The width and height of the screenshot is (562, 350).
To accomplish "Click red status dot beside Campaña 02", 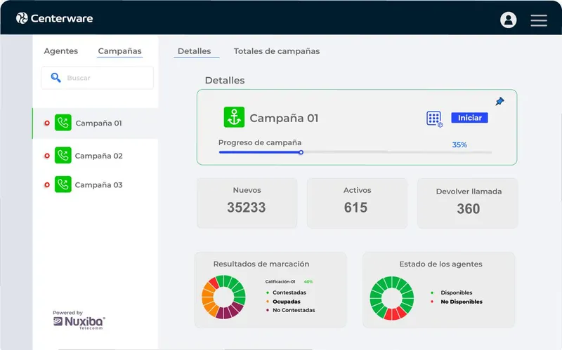I will [47, 156].
